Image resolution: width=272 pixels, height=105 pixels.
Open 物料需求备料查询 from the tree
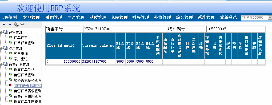pos(27,80)
